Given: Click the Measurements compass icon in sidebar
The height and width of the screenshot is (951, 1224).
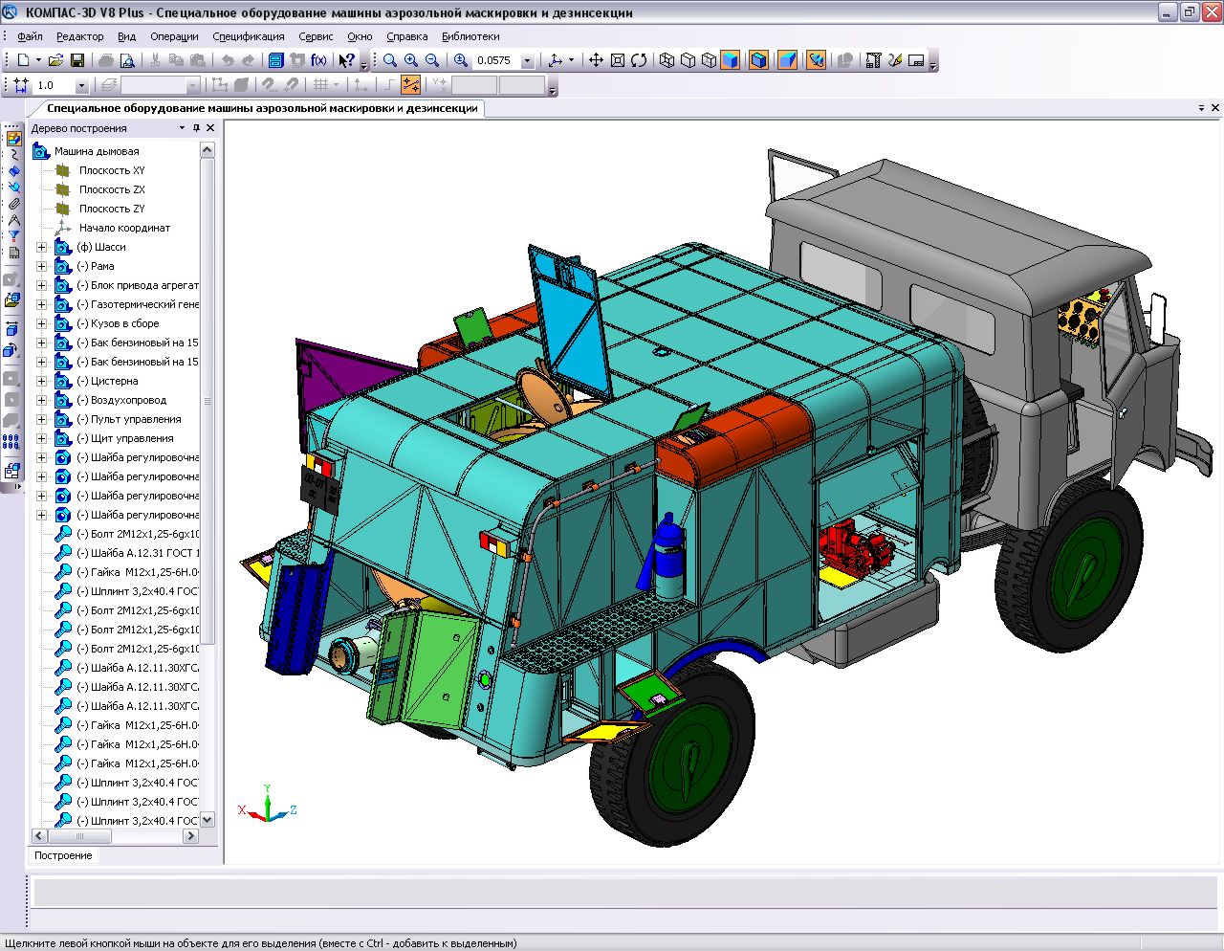Looking at the screenshot, I should pyautogui.click(x=13, y=220).
